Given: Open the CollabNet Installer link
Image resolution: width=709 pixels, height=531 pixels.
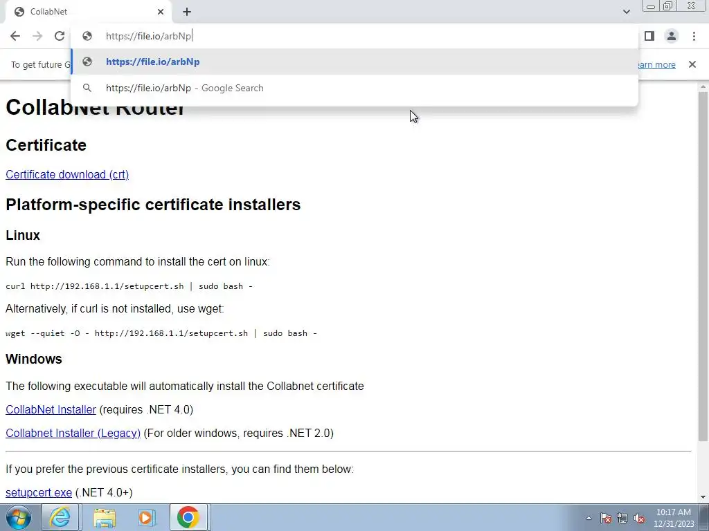Looking at the screenshot, I should click(51, 409).
